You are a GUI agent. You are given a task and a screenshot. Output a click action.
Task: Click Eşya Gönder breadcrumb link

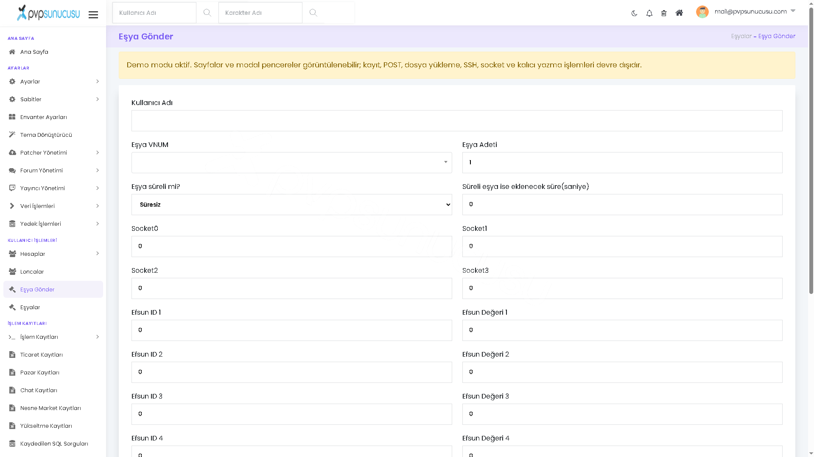coord(777,36)
